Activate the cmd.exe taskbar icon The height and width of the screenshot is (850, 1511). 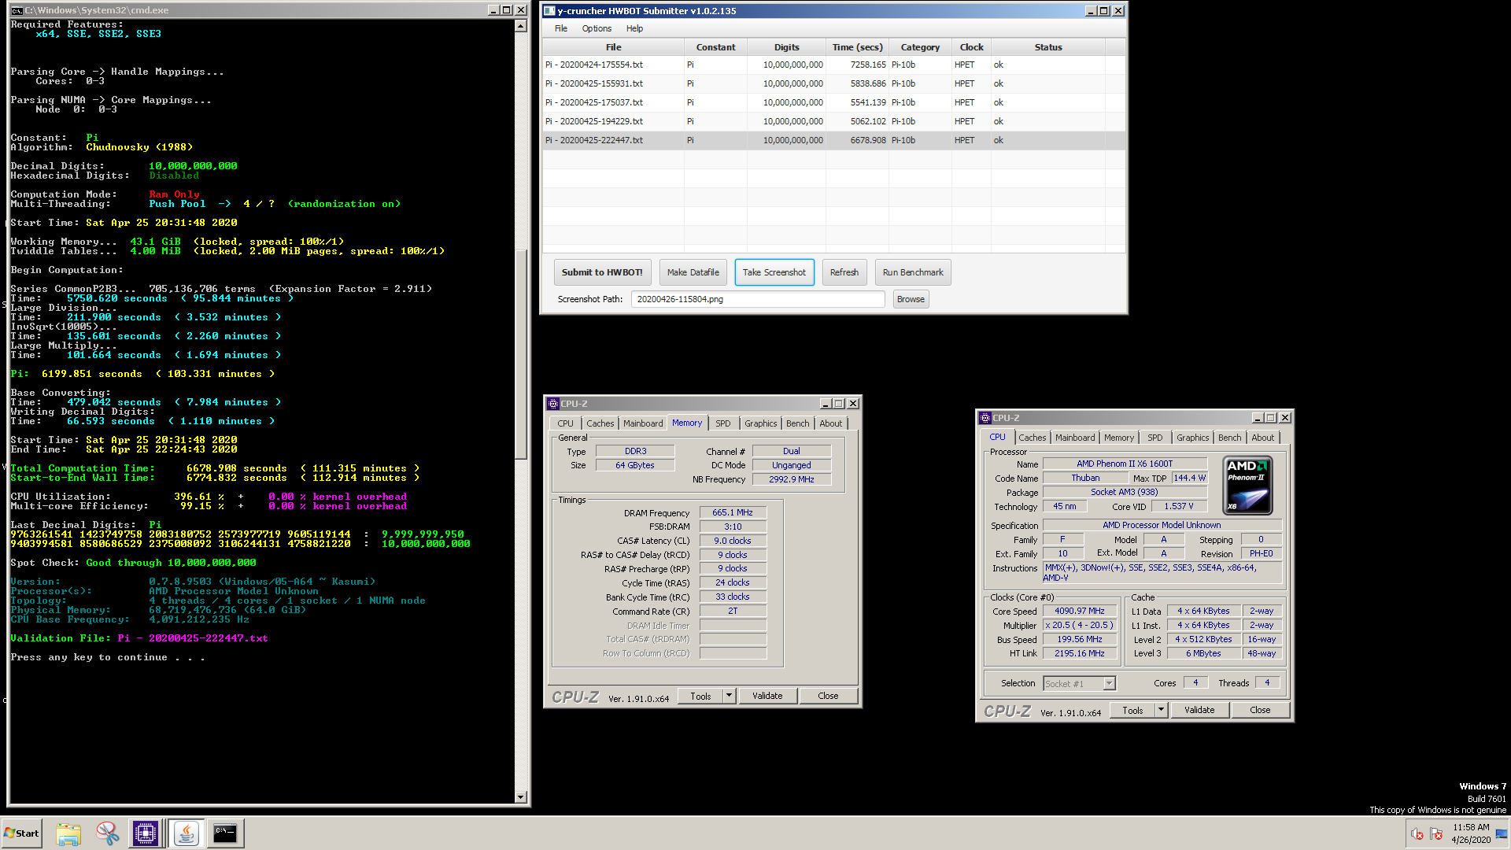pyautogui.click(x=225, y=833)
